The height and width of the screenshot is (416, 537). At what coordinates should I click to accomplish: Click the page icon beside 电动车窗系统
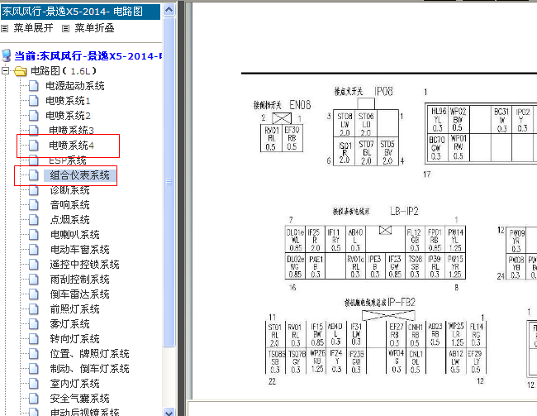tap(34, 250)
